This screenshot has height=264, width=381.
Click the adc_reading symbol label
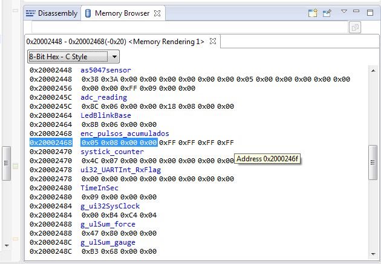pos(104,97)
